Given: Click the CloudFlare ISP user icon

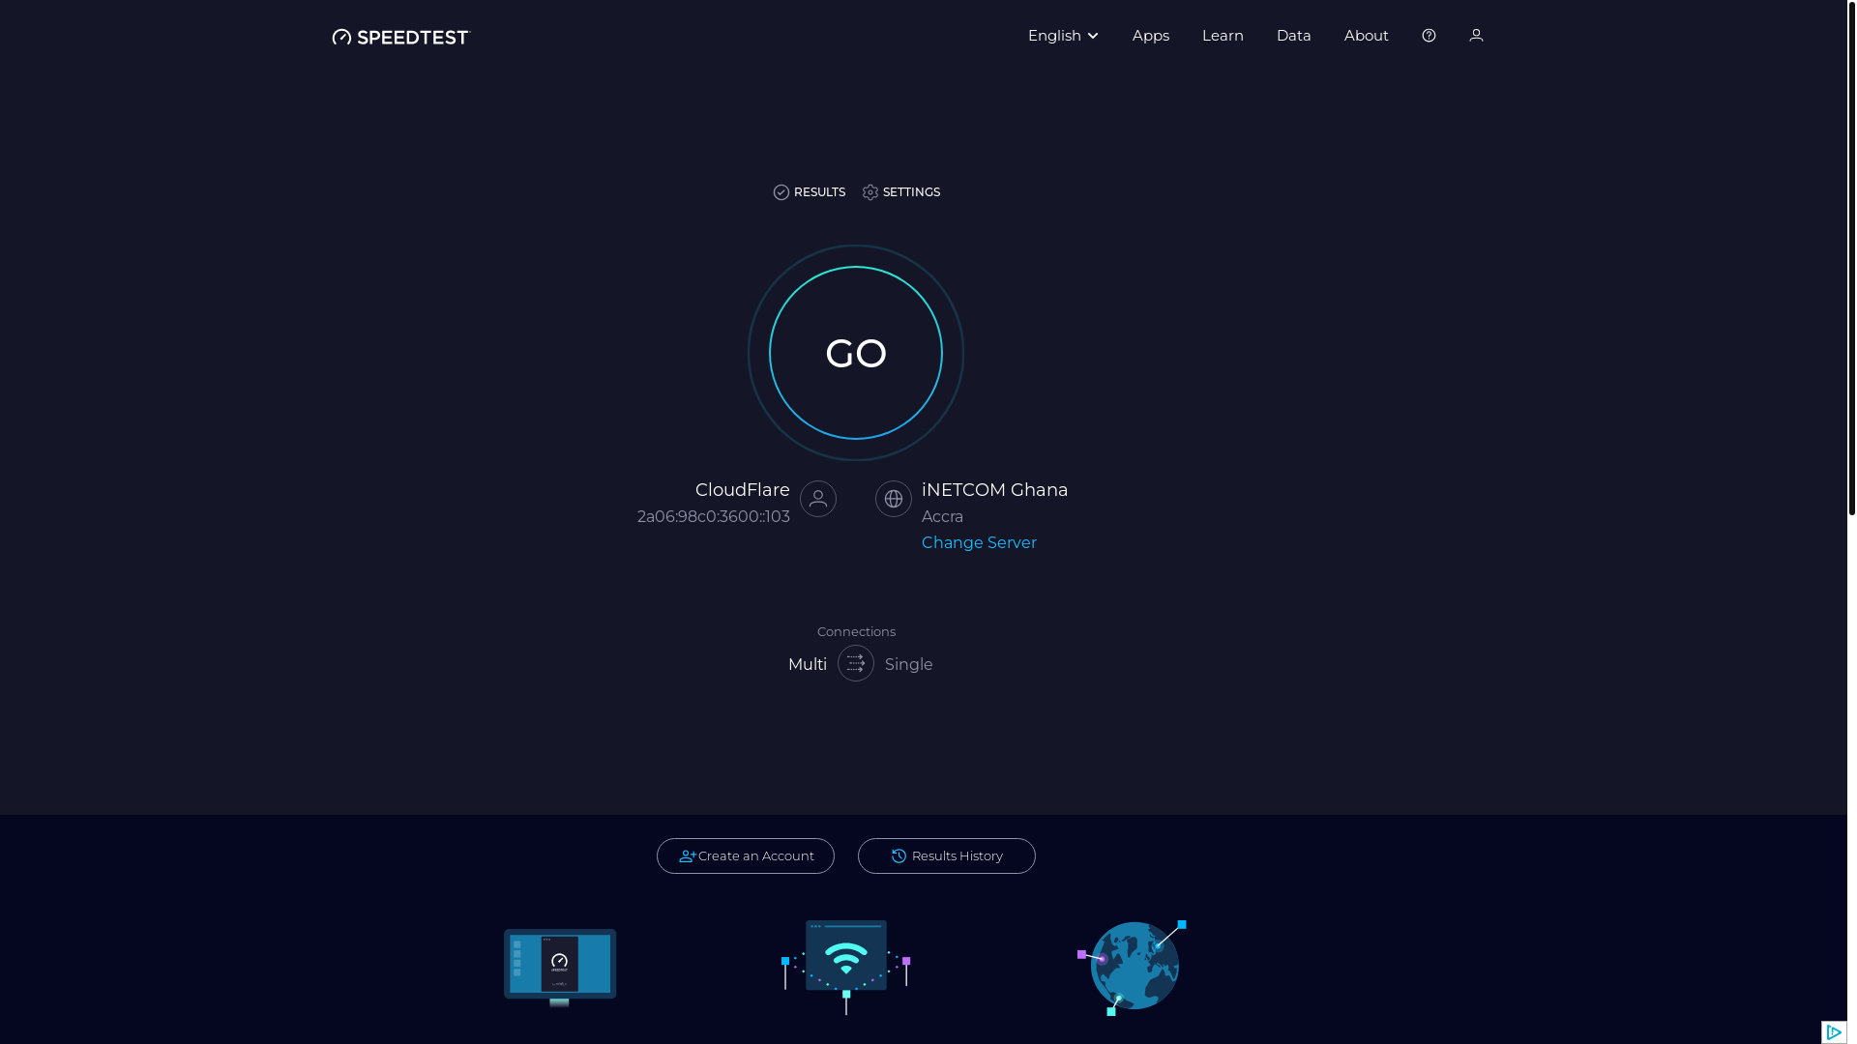Looking at the screenshot, I should (x=818, y=499).
